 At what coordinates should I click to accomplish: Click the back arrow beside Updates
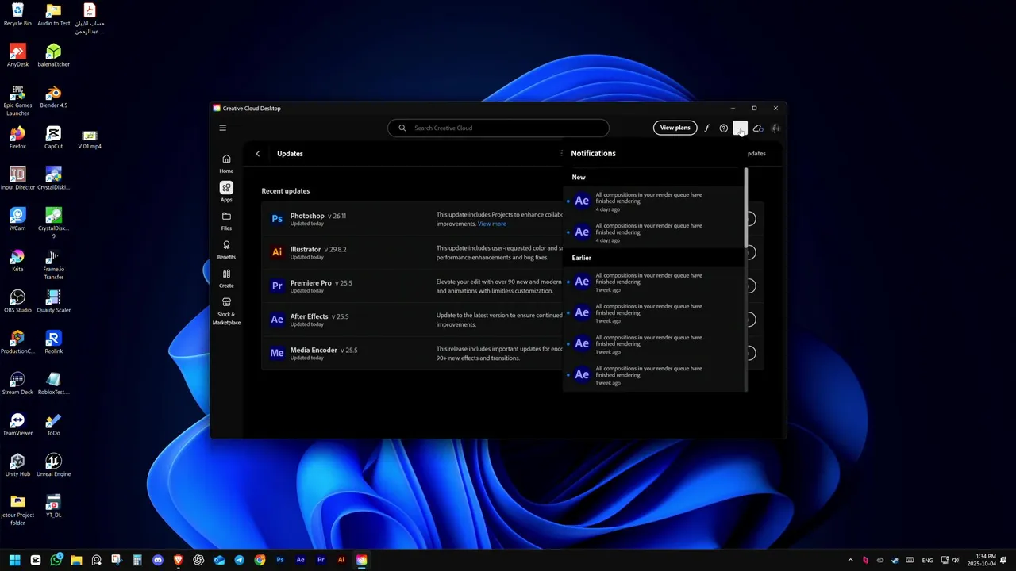[257, 154]
